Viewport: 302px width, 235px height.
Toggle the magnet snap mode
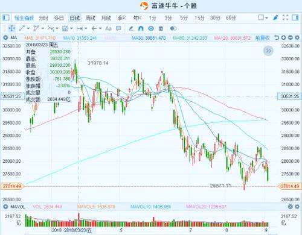pos(141,28)
